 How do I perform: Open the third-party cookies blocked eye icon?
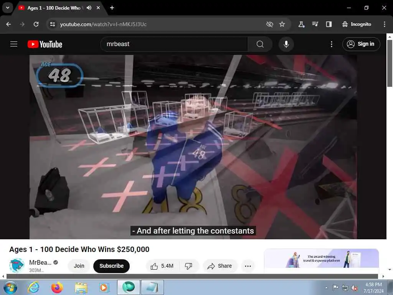pos(270,24)
